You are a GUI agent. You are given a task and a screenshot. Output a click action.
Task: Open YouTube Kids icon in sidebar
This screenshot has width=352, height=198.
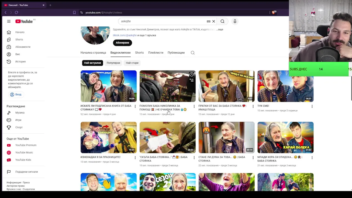pos(9,160)
